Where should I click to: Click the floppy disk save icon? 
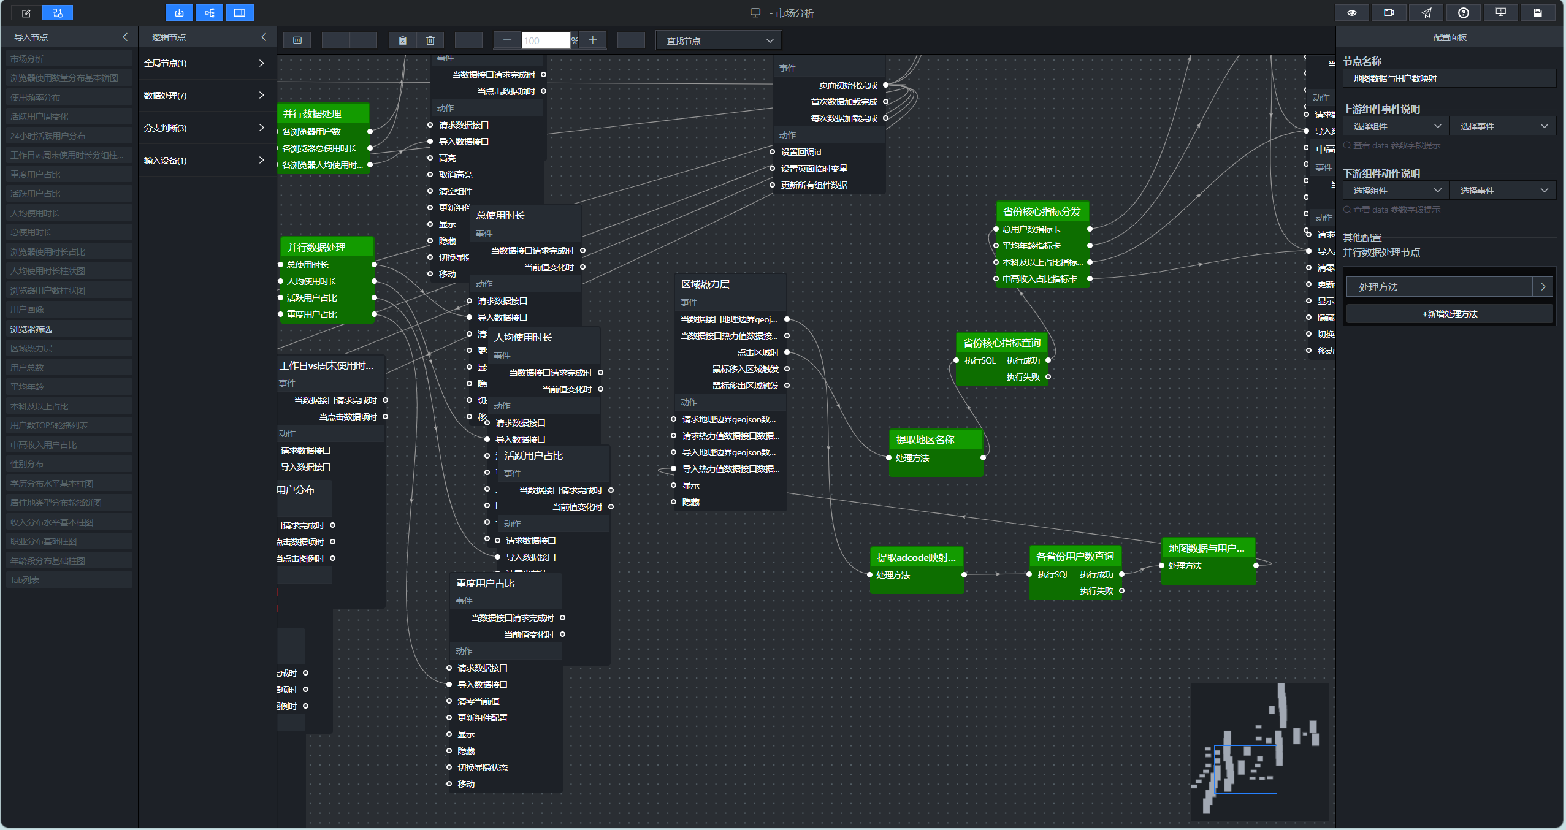pos(1538,12)
